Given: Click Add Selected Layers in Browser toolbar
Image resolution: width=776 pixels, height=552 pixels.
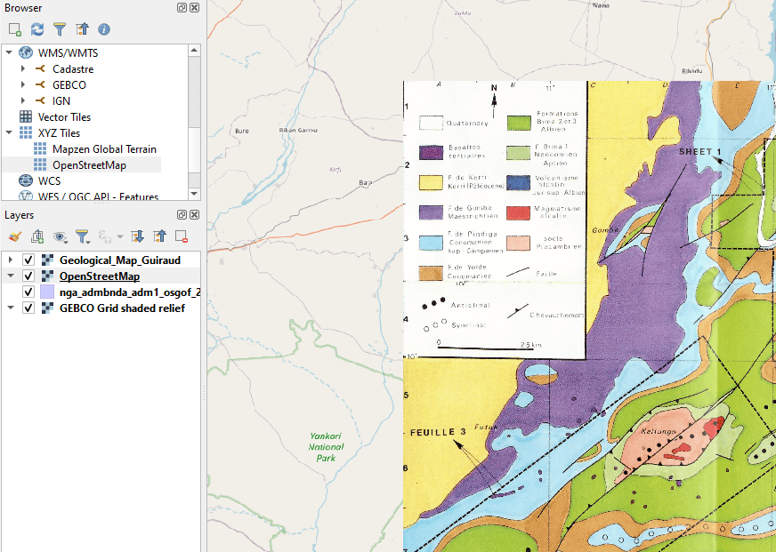Looking at the screenshot, I should pos(14,29).
